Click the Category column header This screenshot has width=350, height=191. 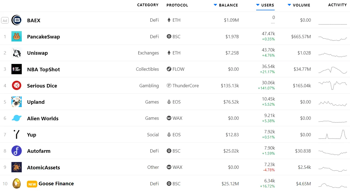point(148,5)
